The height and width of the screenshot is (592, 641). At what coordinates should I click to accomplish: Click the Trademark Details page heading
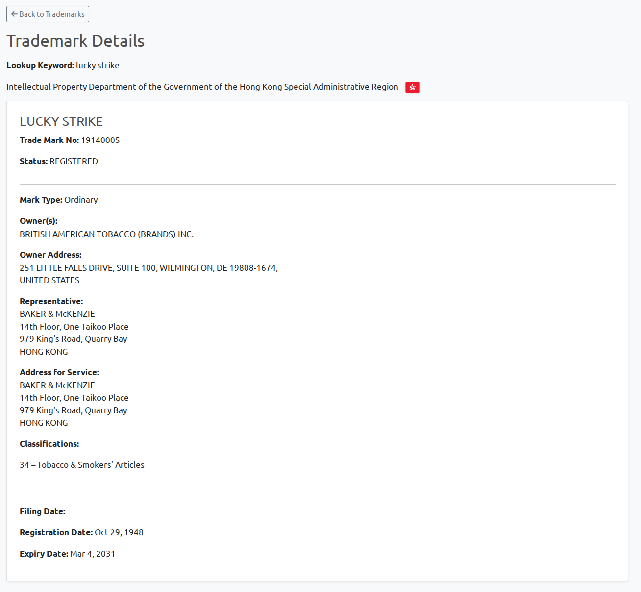75,41
